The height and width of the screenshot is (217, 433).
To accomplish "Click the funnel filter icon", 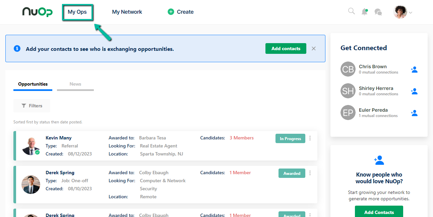I will tap(24, 106).
